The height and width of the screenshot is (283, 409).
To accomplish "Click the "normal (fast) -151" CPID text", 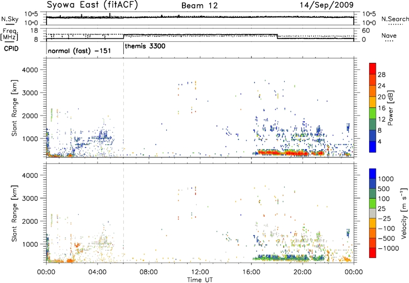I will [79, 51].
